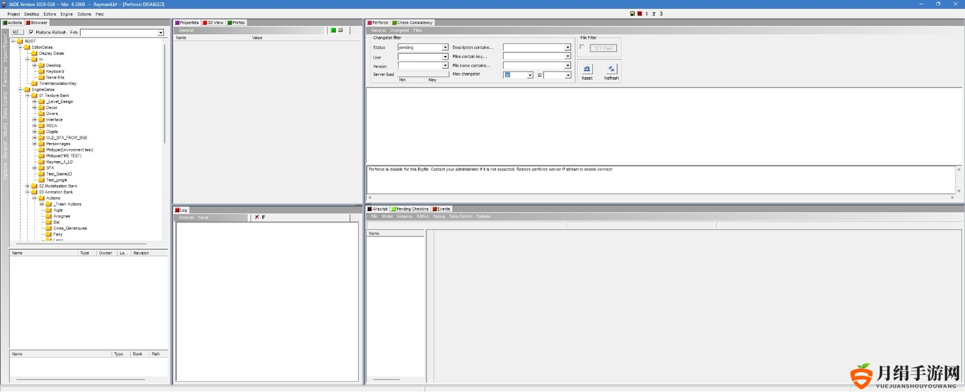The image size is (965, 392).
Task: Expand the Personnages folder
Action: click(34, 144)
